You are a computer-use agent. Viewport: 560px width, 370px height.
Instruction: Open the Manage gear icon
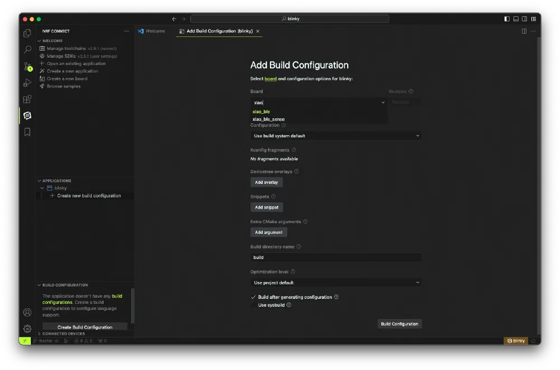[x=27, y=329]
